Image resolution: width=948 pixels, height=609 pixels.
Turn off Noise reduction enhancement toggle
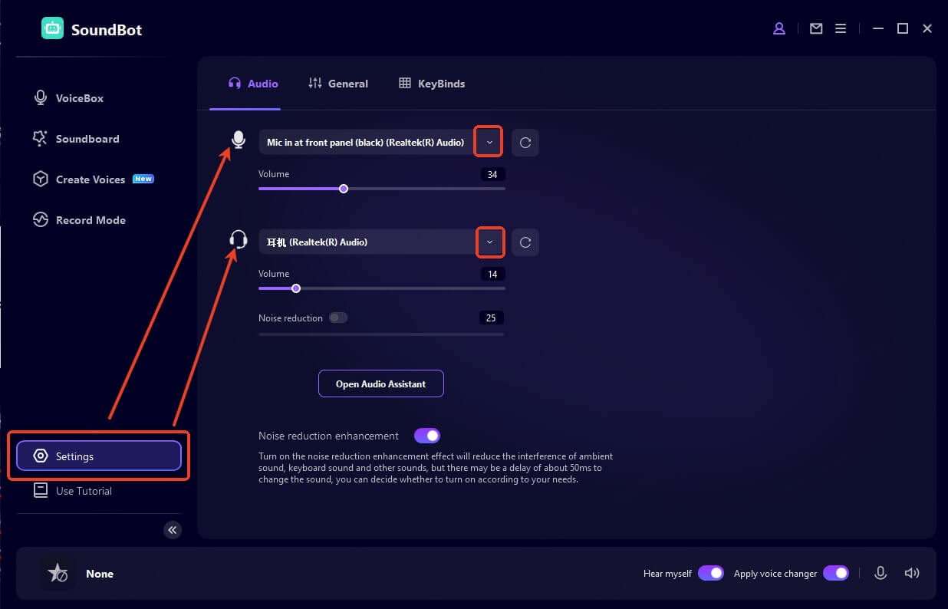pos(427,436)
